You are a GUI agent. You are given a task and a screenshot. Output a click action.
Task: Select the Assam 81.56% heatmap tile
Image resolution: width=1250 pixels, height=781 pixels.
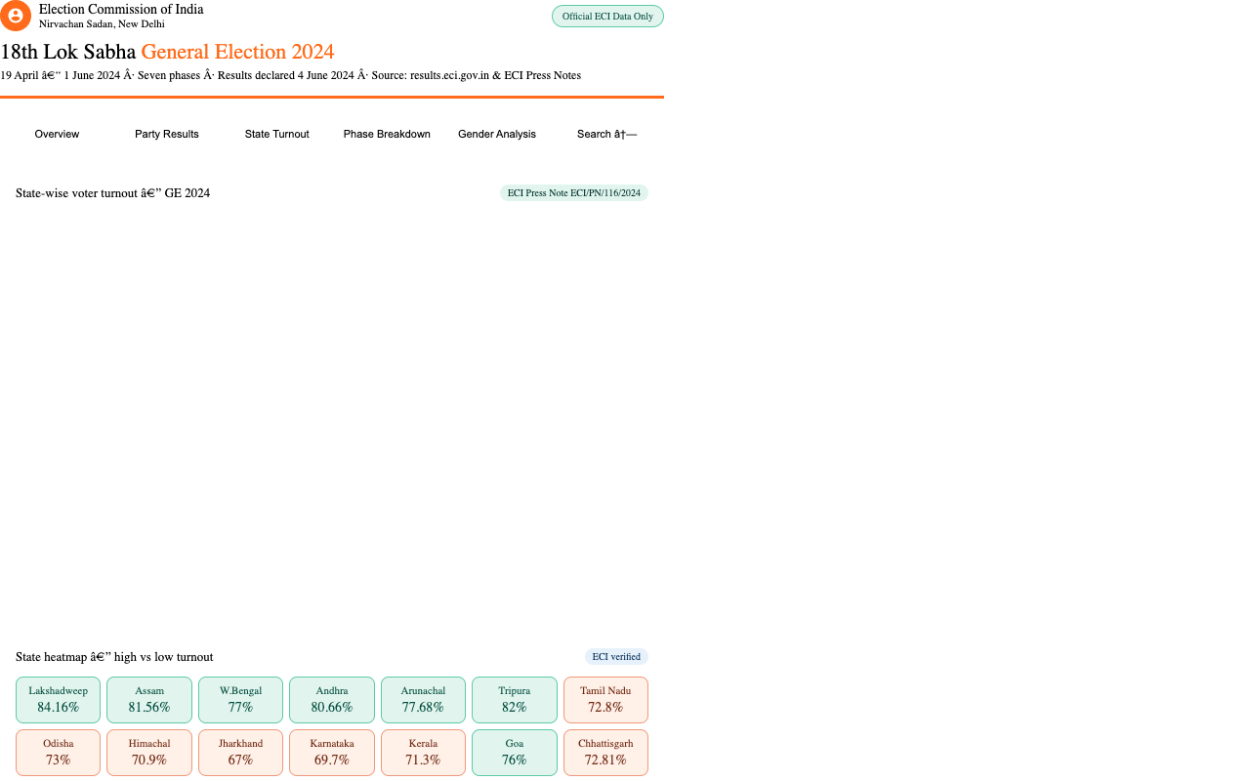click(x=149, y=700)
